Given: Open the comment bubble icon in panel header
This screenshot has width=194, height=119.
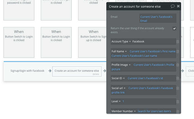Looking at the screenshot, I should 173,6.
